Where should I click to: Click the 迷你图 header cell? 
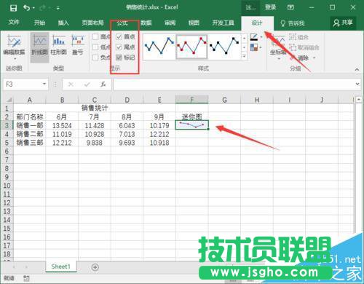(x=191, y=117)
